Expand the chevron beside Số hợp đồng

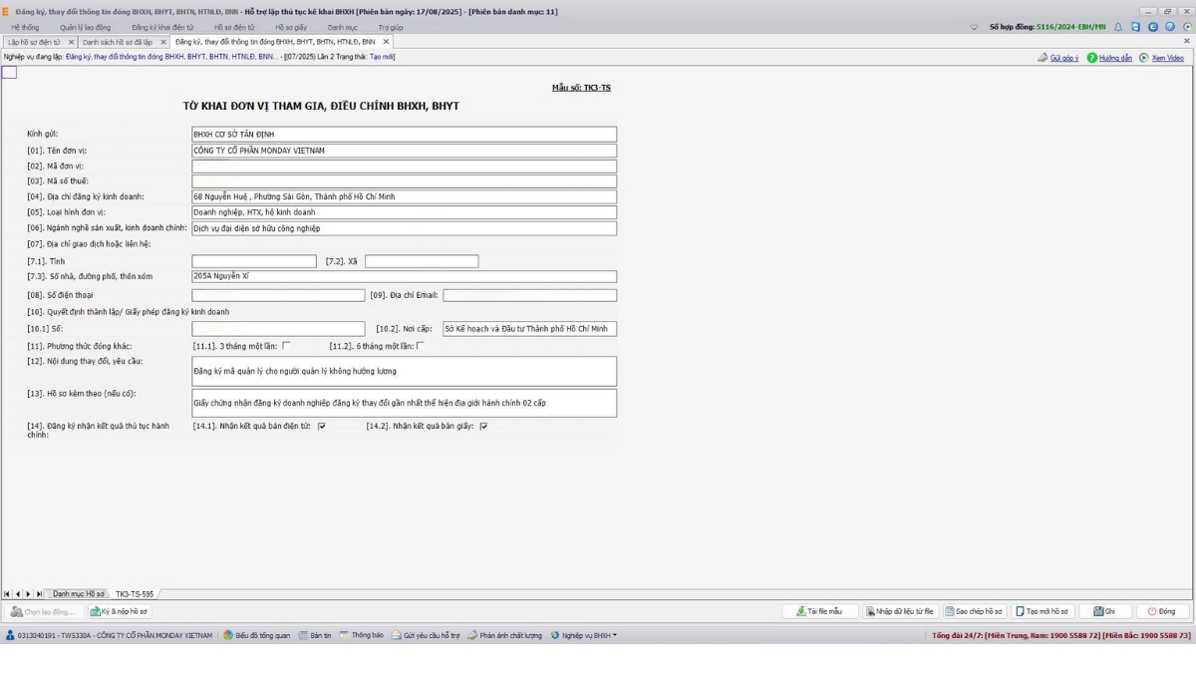coord(974,27)
